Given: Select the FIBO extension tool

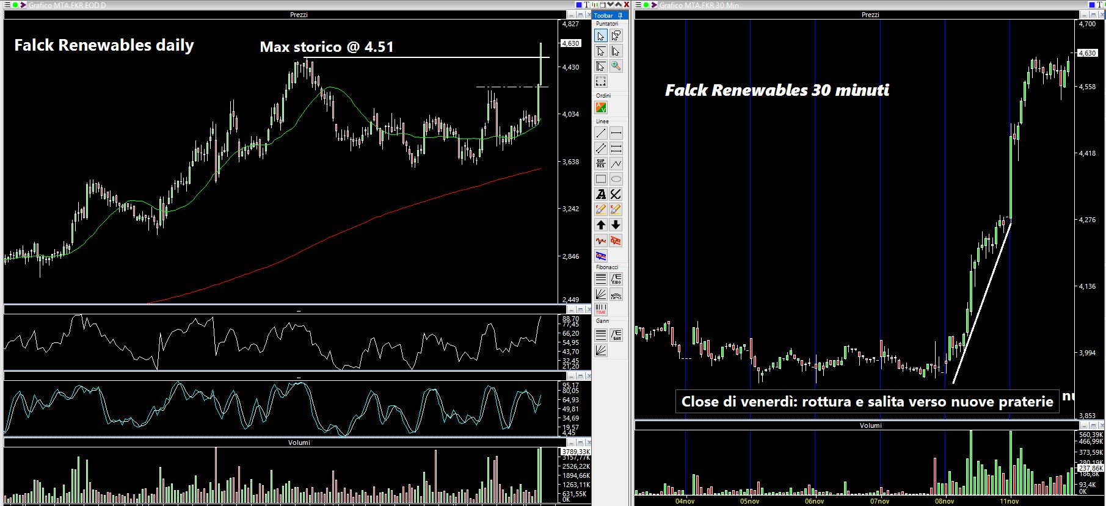Looking at the screenshot, I should click(616, 280).
